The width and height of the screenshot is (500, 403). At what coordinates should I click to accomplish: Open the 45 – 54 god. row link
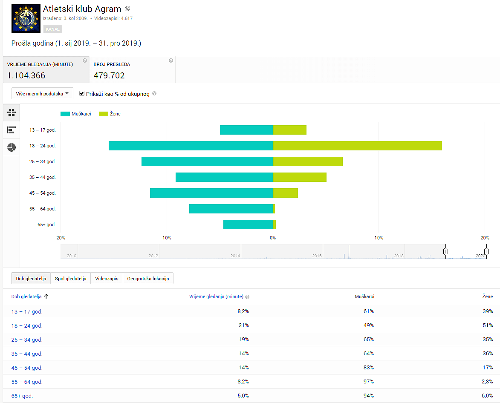pos(27,368)
